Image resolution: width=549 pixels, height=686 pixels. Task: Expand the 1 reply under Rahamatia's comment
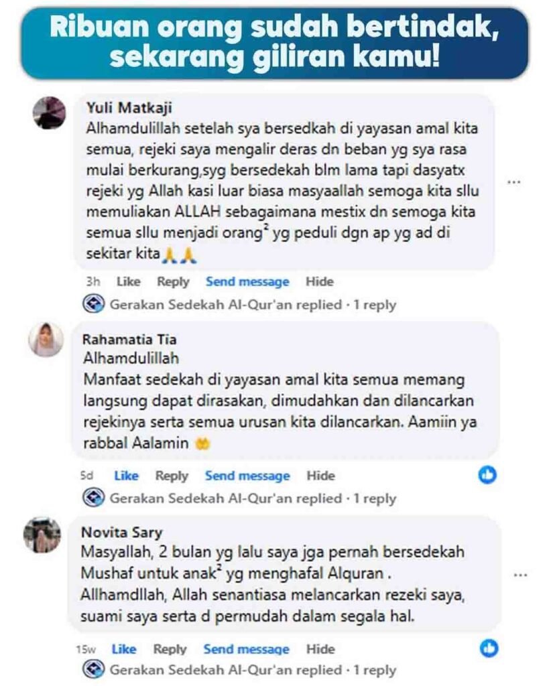click(x=374, y=498)
